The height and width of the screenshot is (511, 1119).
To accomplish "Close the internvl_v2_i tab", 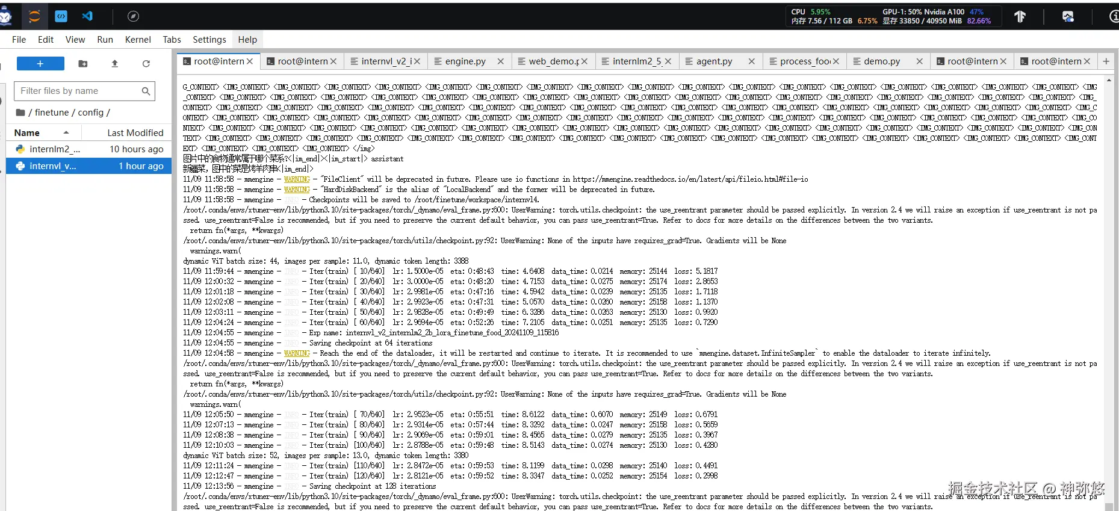I will 417,61.
